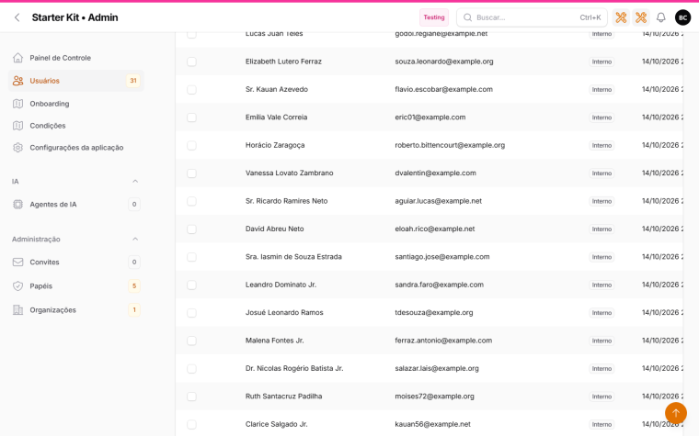
Task: Tick checkbox for Malena Fontes Jr.
Action: [191, 341]
